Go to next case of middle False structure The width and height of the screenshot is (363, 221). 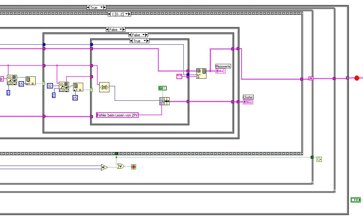(147, 35)
